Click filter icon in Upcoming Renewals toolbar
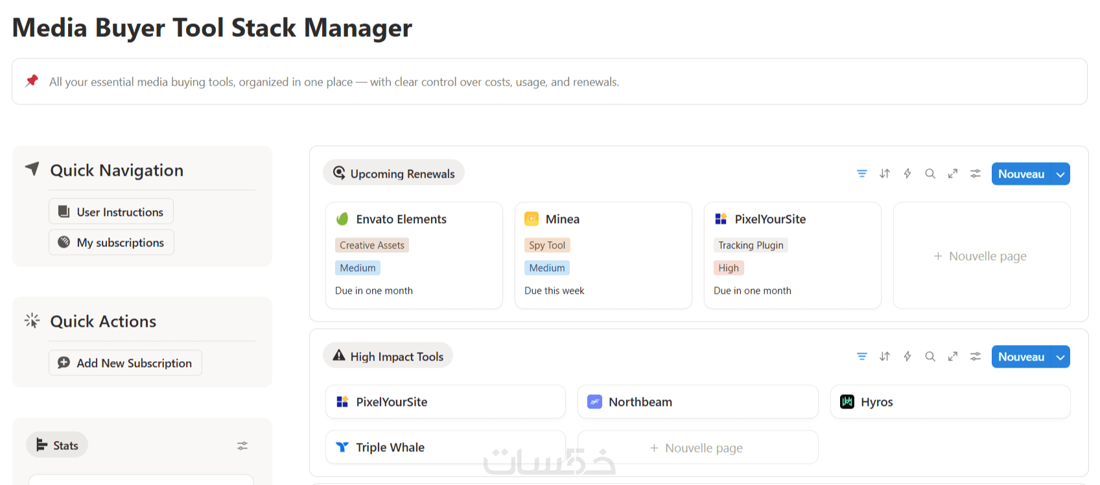Viewport: 1100px width, 485px height. (861, 174)
